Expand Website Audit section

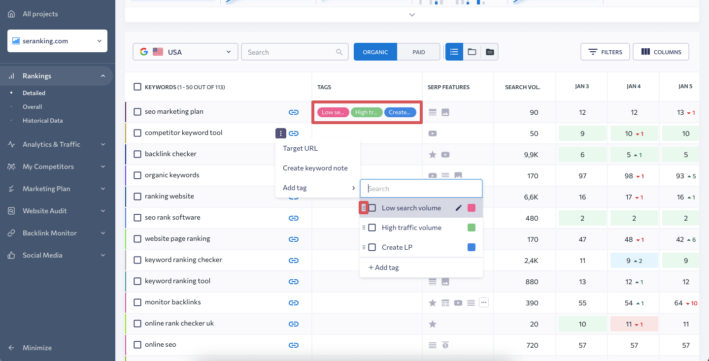pyautogui.click(x=103, y=211)
